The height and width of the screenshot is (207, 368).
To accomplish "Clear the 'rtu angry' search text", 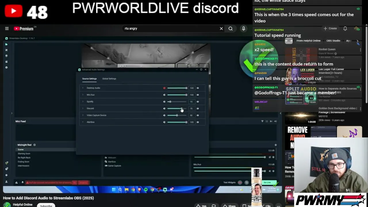I will [x=221, y=28].
